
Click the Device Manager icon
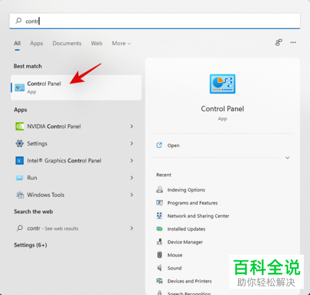tap(159, 242)
